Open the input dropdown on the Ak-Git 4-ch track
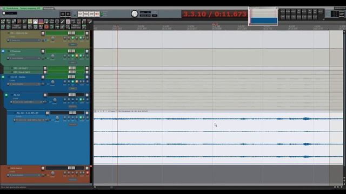Screen dimensions: 346x194 pyautogui.click(x=30, y=120)
